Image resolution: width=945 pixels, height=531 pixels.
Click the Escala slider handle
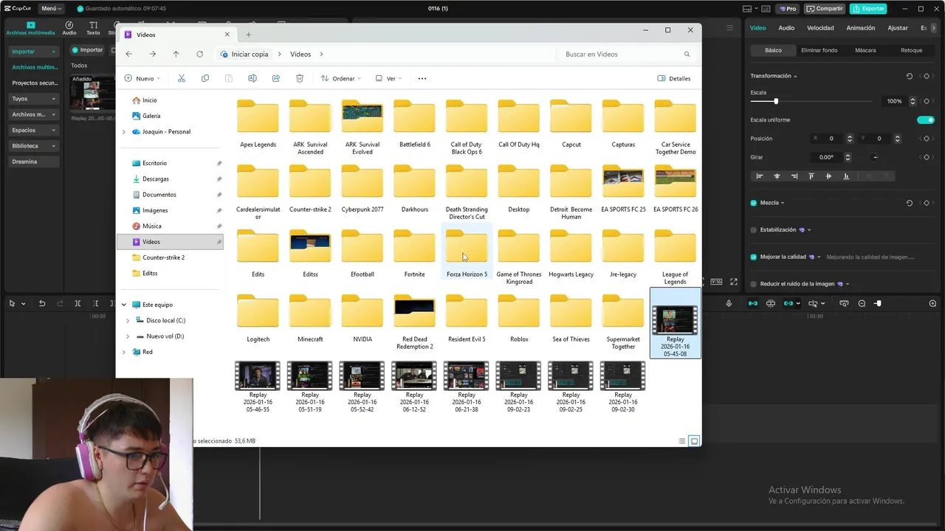point(776,101)
